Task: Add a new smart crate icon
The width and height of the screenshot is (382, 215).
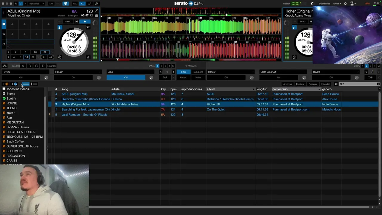Action: click(x=14, y=84)
